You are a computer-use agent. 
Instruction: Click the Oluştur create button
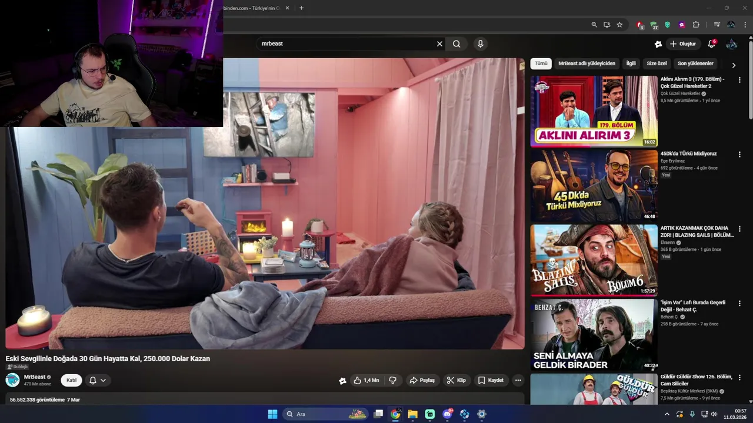[682, 44]
